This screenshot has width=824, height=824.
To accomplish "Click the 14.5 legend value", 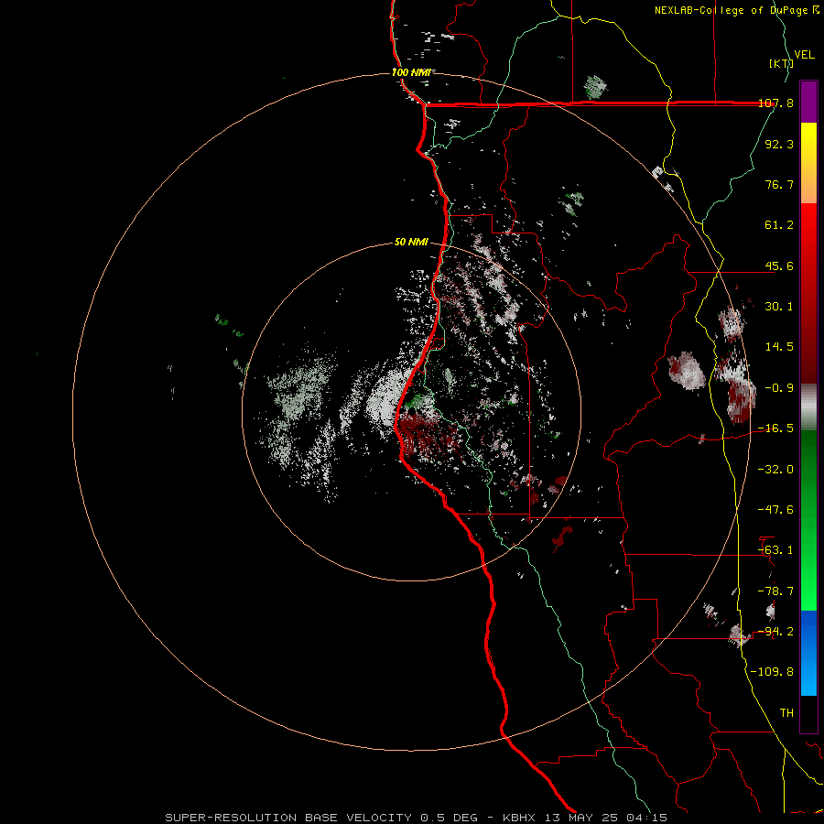I will pos(779,347).
